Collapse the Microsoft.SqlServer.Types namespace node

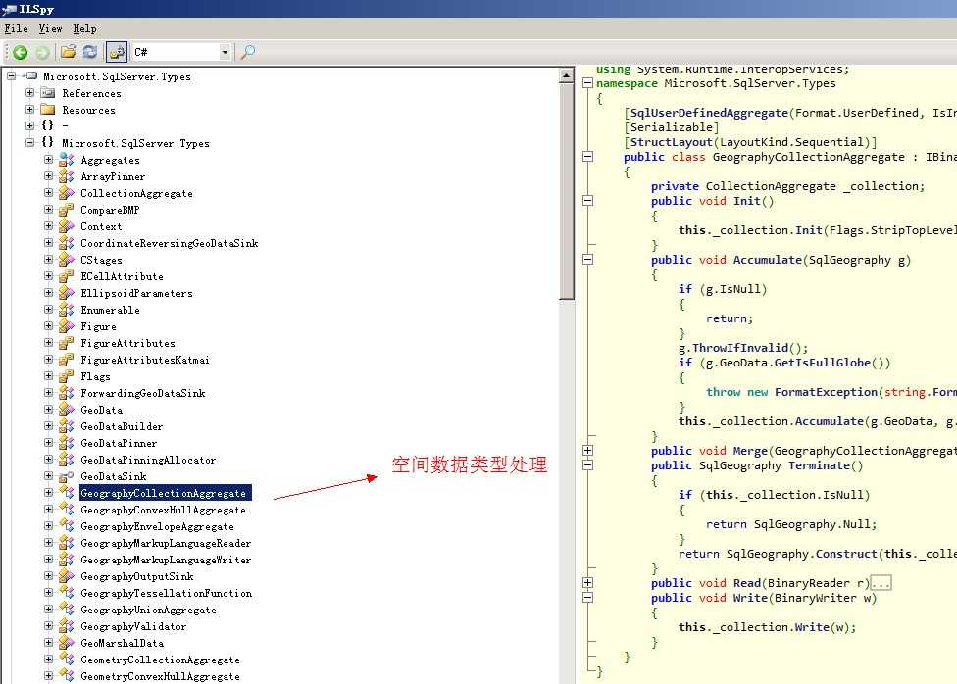click(29, 143)
